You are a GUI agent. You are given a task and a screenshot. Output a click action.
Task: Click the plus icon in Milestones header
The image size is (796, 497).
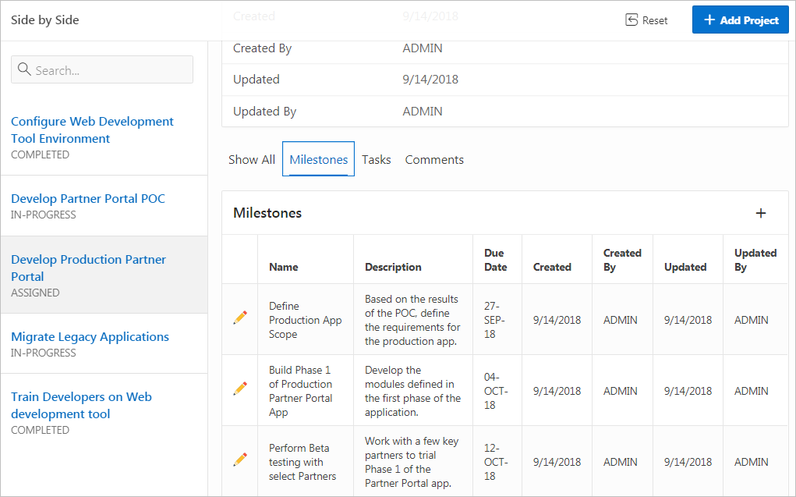tap(761, 213)
